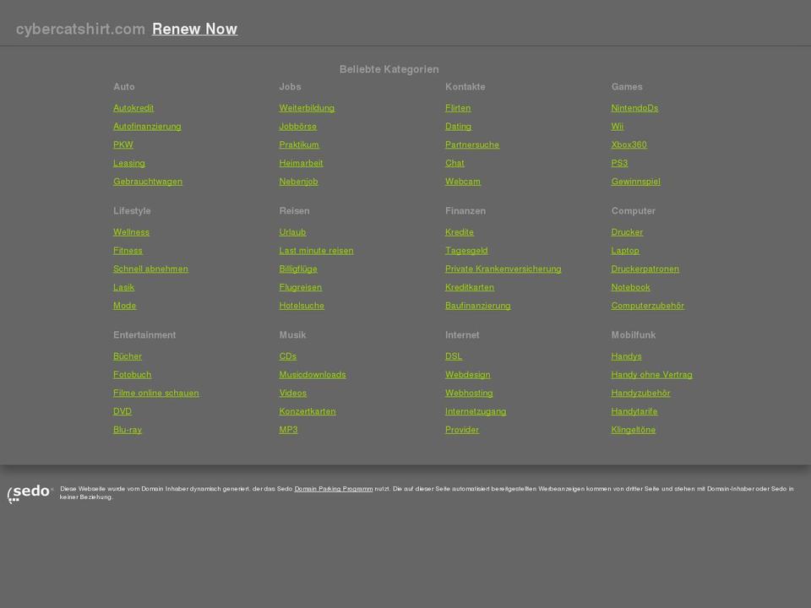
Task: Click the Provider link
Action: pos(462,430)
